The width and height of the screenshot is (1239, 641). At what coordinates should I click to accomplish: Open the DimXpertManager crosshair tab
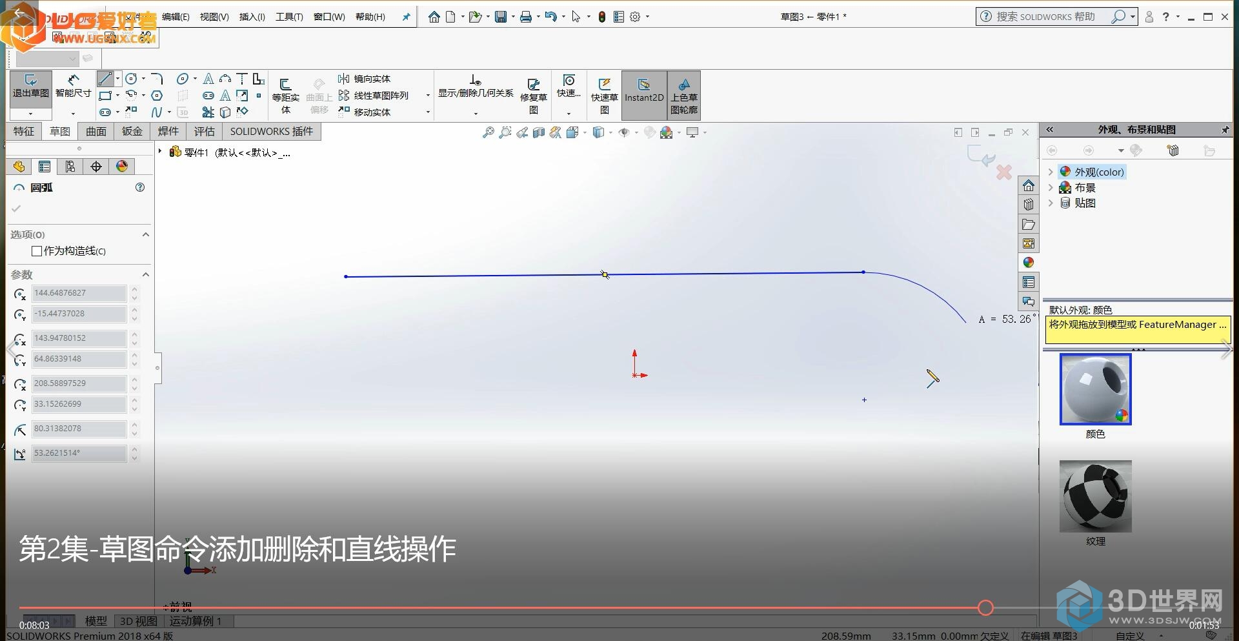[x=96, y=167]
